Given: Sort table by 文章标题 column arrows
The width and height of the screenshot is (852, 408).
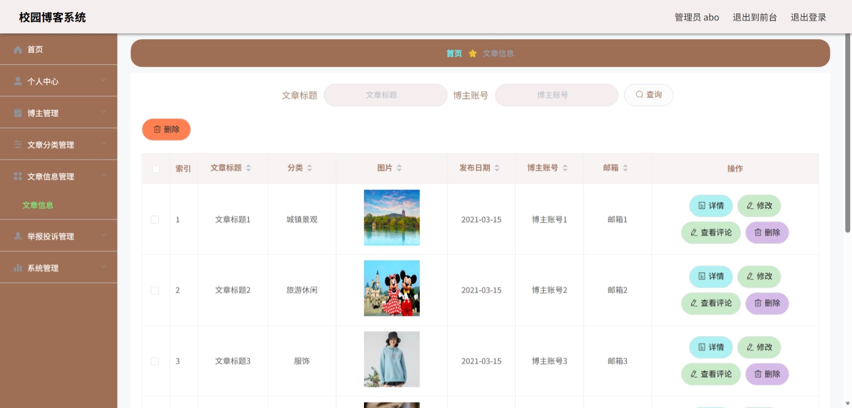Looking at the screenshot, I should pos(248,168).
